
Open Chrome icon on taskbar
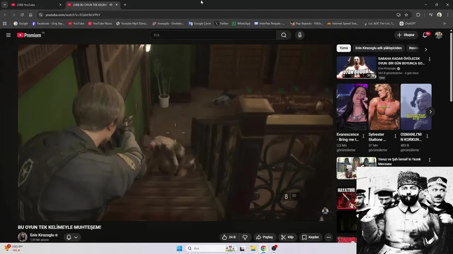tap(264, 248)
